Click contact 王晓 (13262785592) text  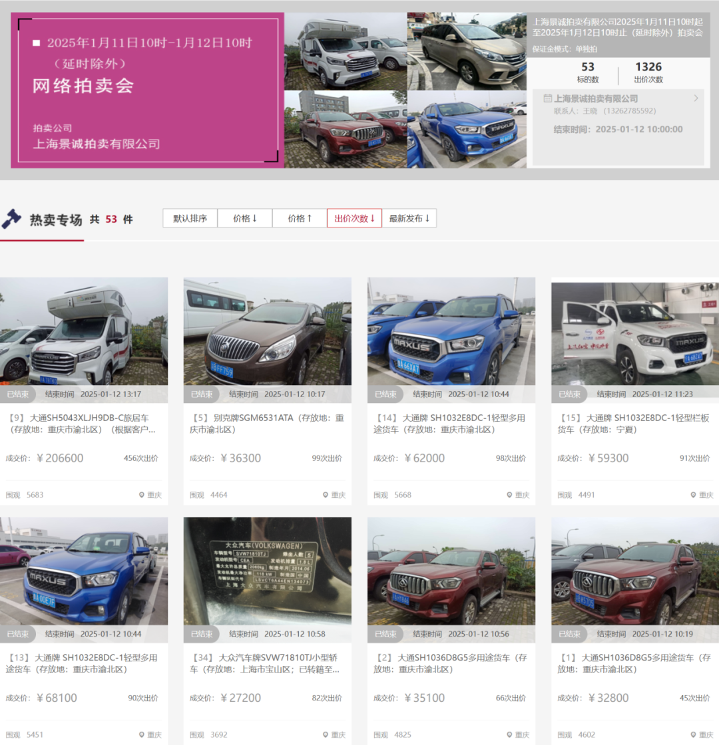[604, 110]
